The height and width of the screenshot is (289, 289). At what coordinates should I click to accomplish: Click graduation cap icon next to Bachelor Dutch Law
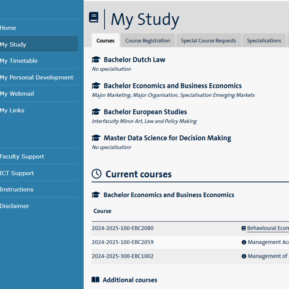[x=96, y=60]
